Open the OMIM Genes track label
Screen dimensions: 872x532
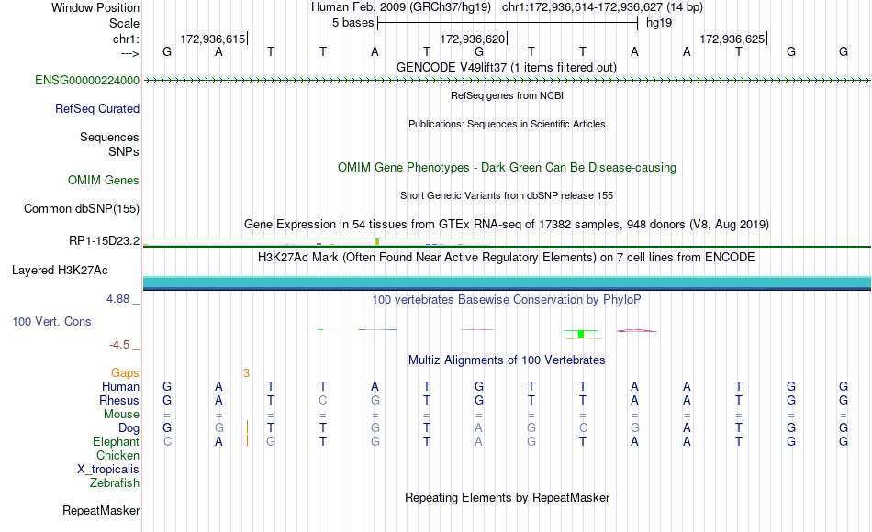(x=103, y=180)
